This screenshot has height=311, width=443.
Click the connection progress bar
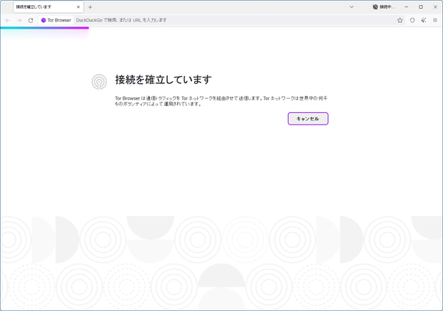[x=44, y=28]
